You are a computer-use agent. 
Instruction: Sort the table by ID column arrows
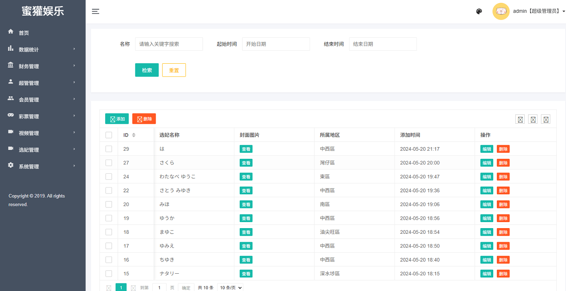tap(133, 135)
